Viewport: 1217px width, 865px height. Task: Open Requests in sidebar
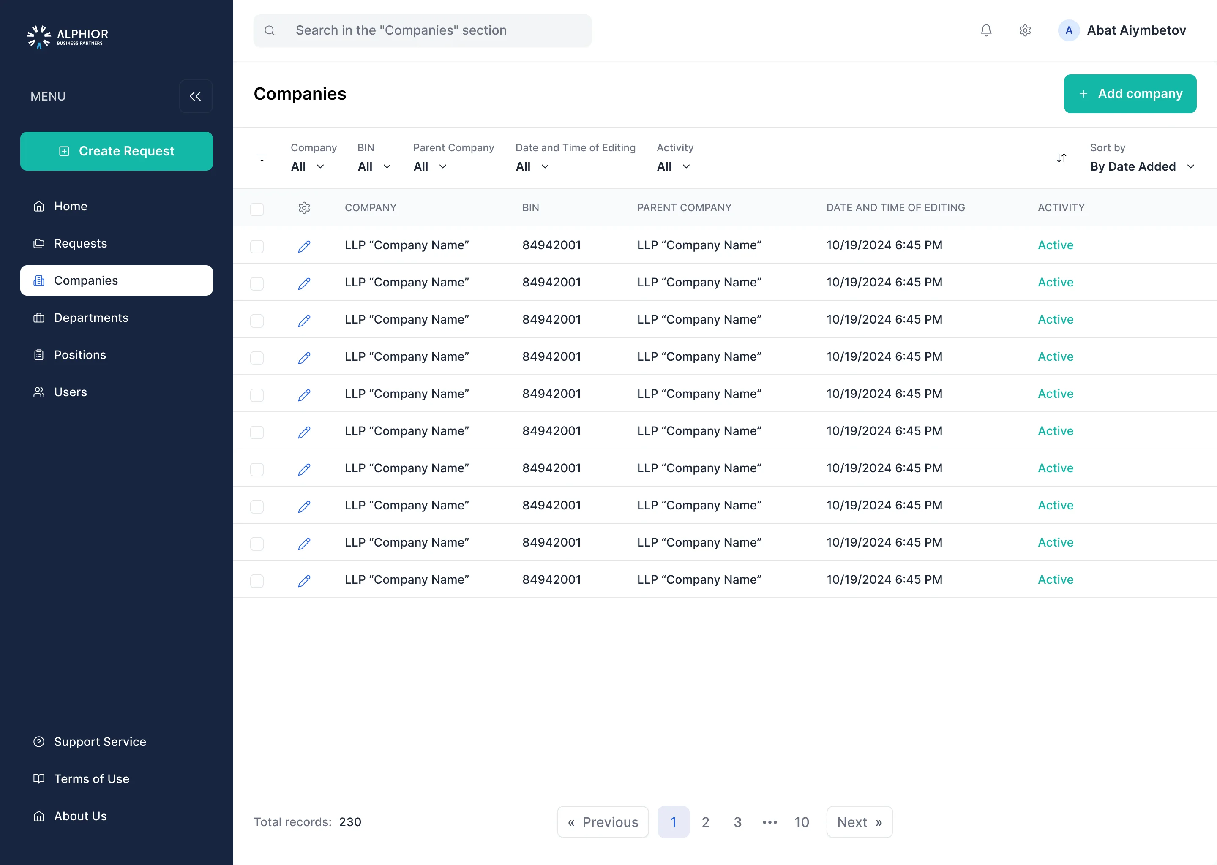tap(116, 243)
